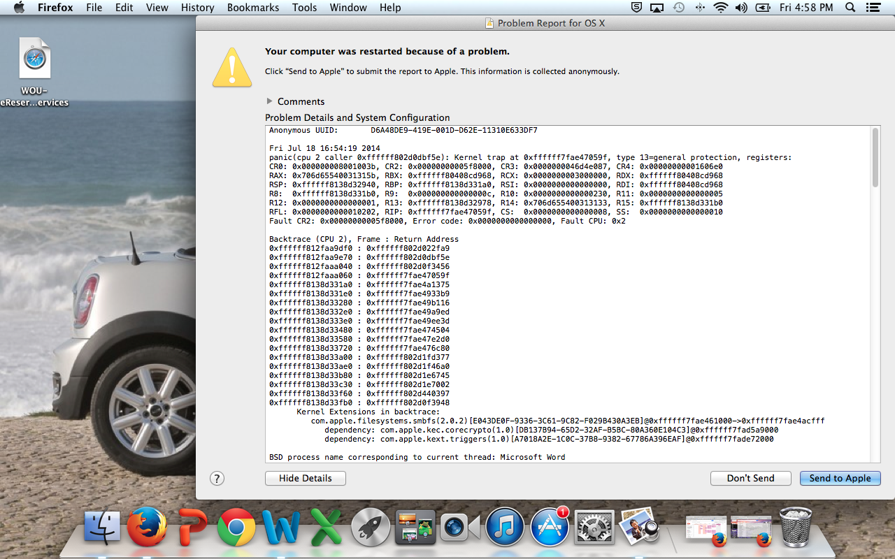
Task: Click the Bluetooth menu bar icon
Action: pos(700,8)
